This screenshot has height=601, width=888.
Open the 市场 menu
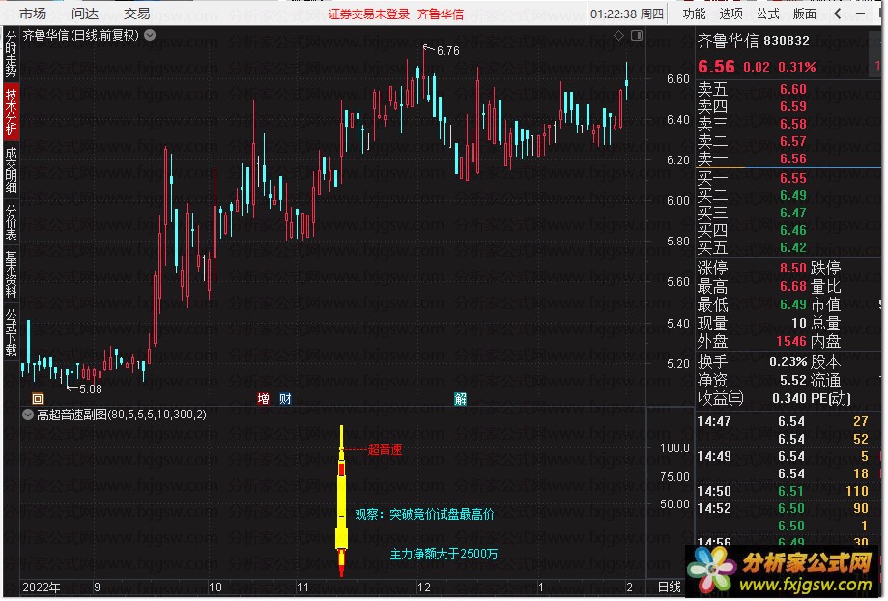(x=32, y=14)
